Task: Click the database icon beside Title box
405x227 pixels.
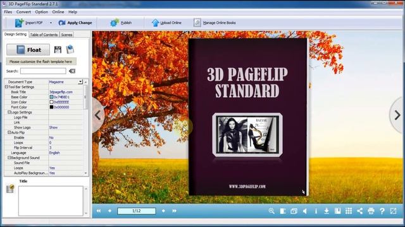Action: (10, 189)
